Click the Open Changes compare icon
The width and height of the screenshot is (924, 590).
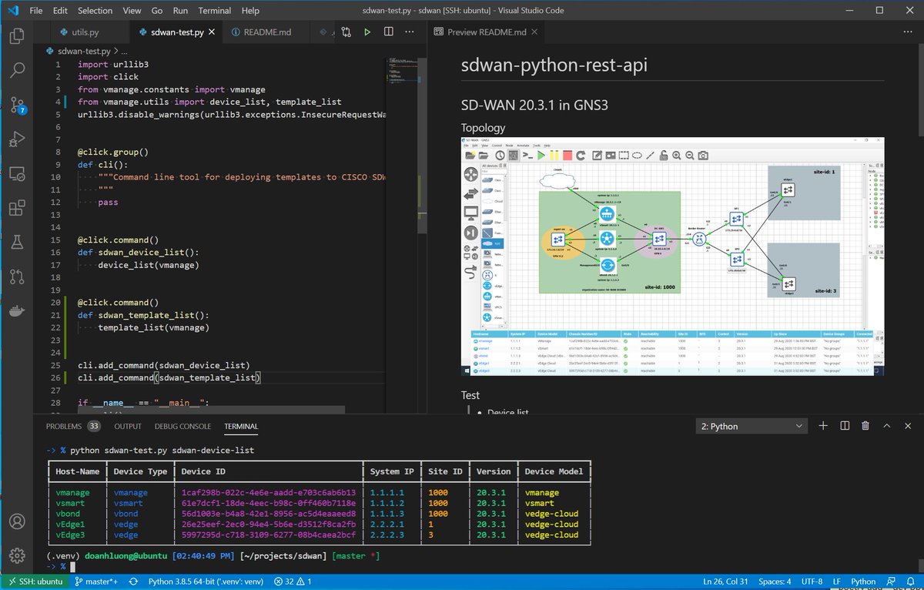click(x=346, y=32)
